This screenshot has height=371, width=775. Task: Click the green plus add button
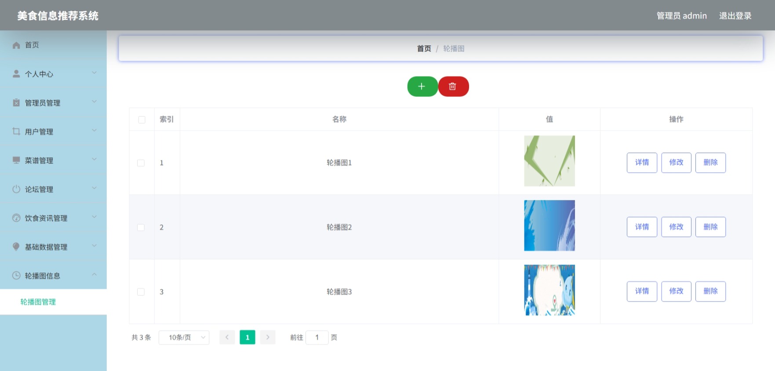[422, 87]
